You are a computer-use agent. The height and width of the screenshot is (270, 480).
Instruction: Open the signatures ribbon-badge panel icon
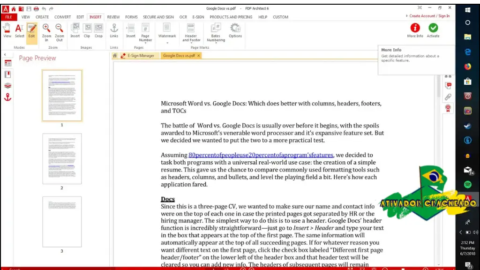click(448, 108)
